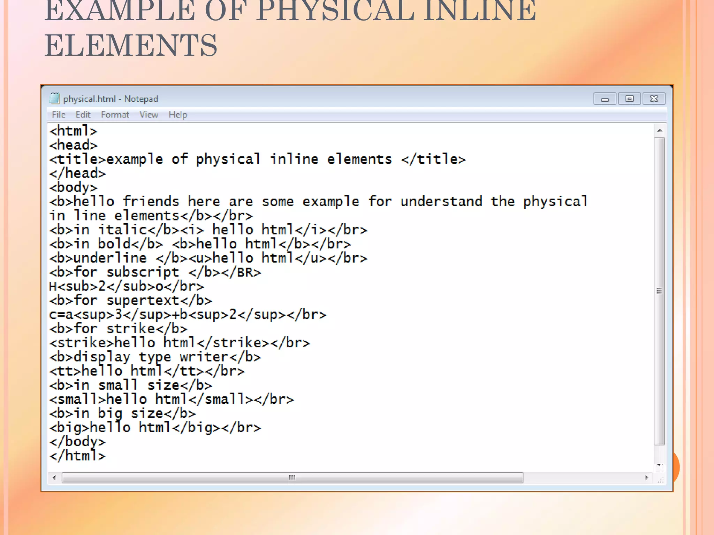
Task: Click the horizontal scrollbar right arrow
Action: click(x=647, y=478)
